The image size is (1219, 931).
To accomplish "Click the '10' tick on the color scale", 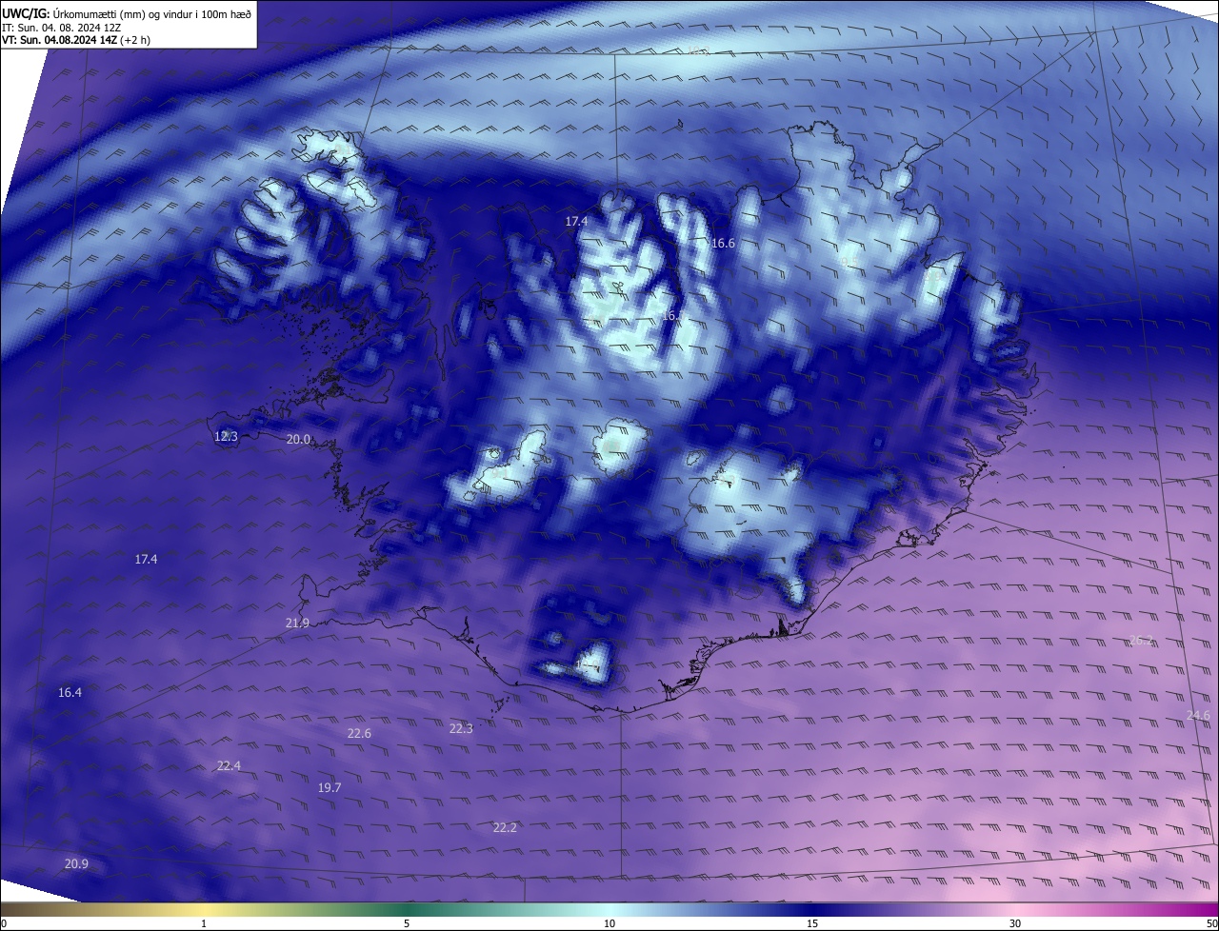I will pyautogui.click(x=609, y=923).
